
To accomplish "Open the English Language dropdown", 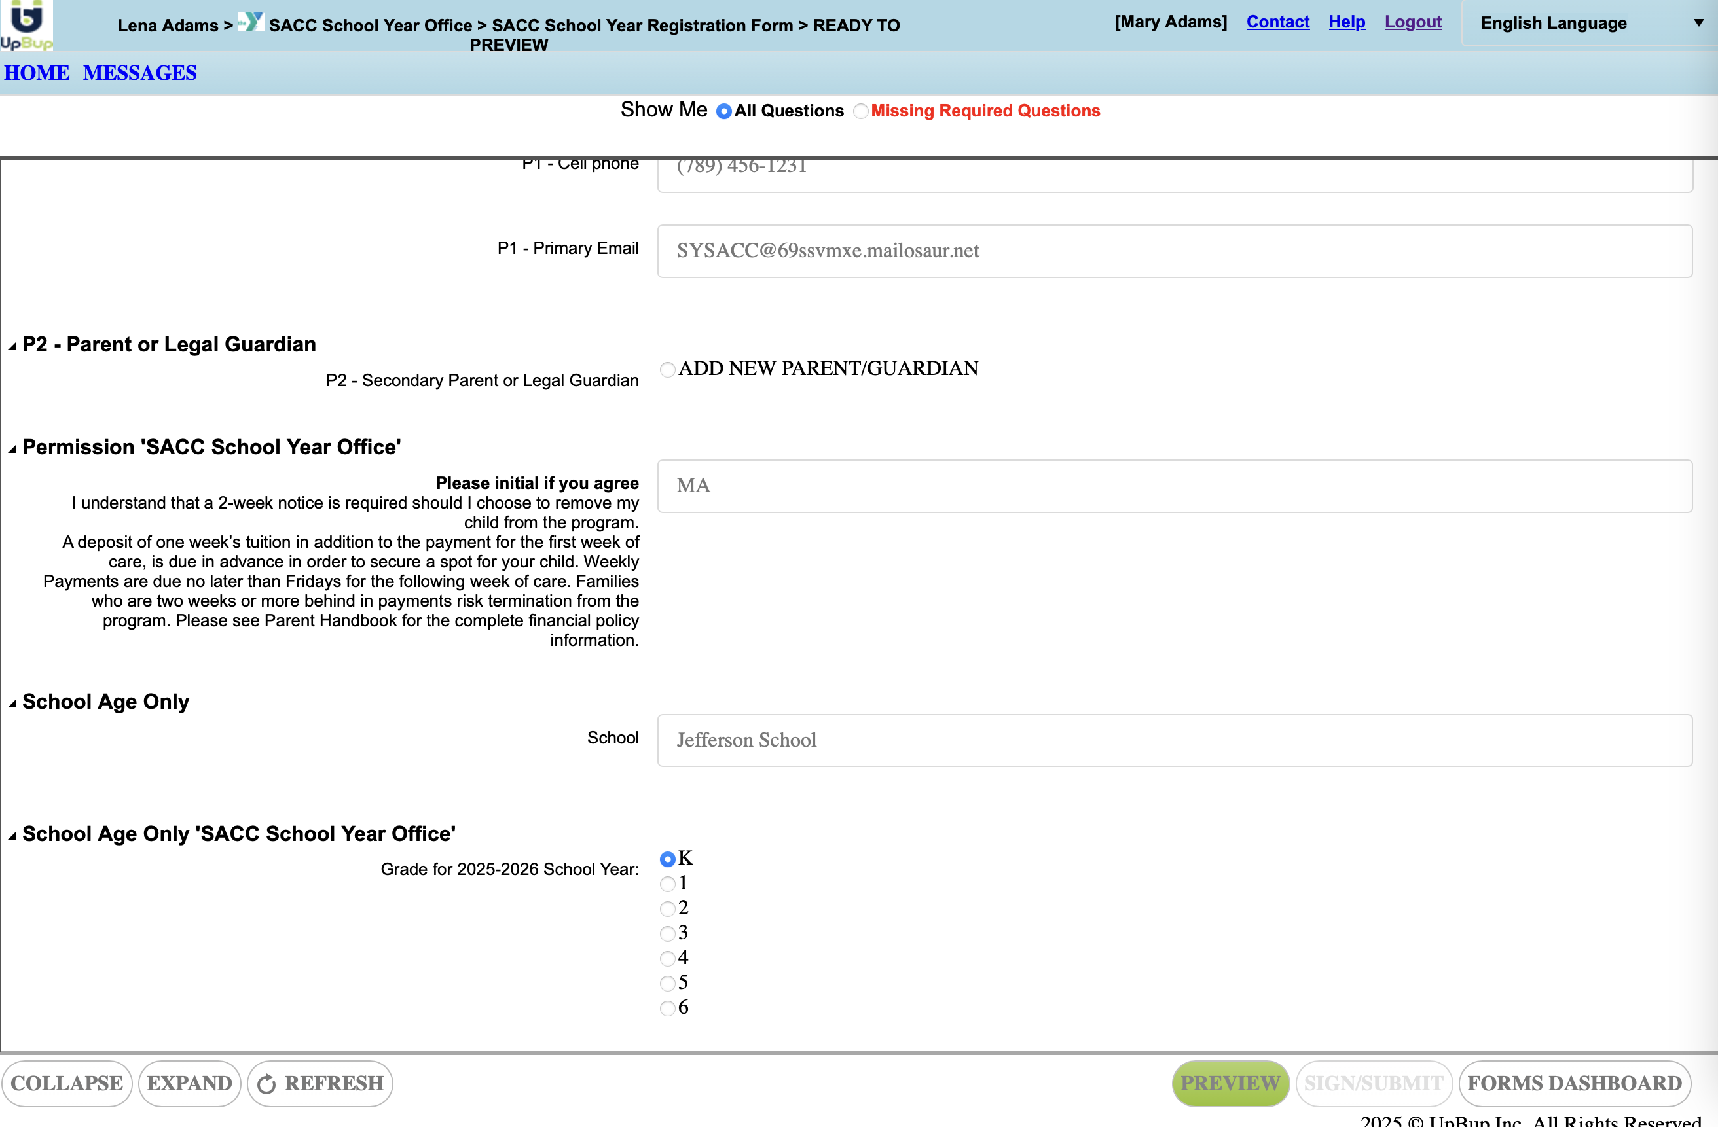I will click(x=1588, y=23).
